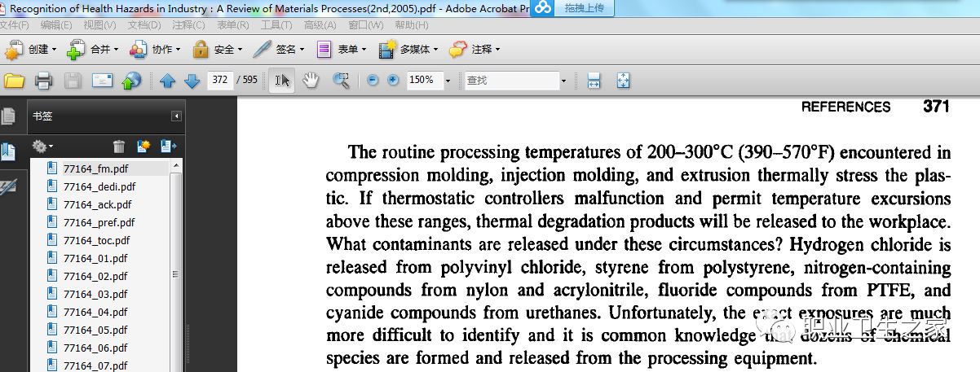Click the 查找 search input field
980x372 pixels.
tap(510, 81)
